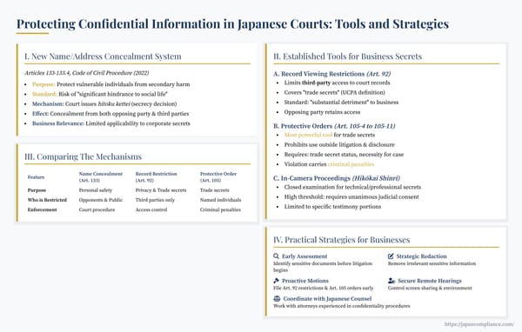Click 'Protective Order (Art. 105)' column header
Image resolution: width=522 pixels, height=332 pixels.
click(218, 177)
